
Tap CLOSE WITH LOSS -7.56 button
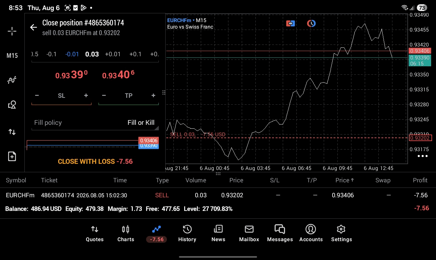(x=95, y=162)
